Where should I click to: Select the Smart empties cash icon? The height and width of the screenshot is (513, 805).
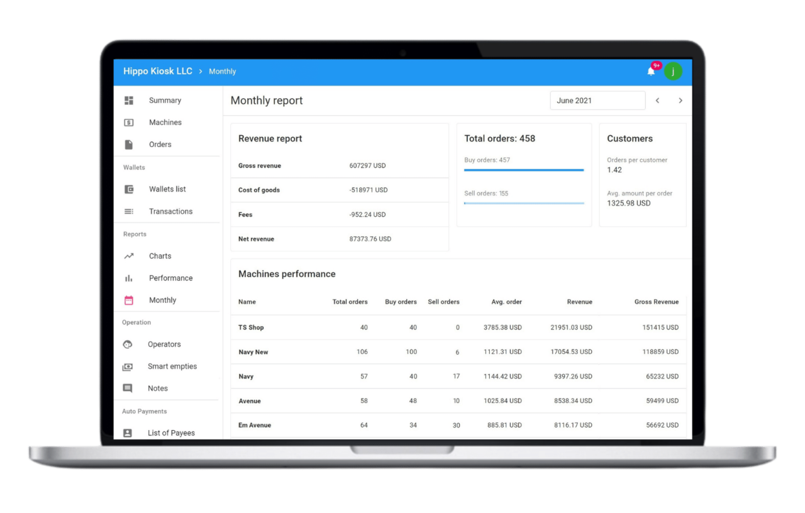pyautogui.click(x=128, y=367)
